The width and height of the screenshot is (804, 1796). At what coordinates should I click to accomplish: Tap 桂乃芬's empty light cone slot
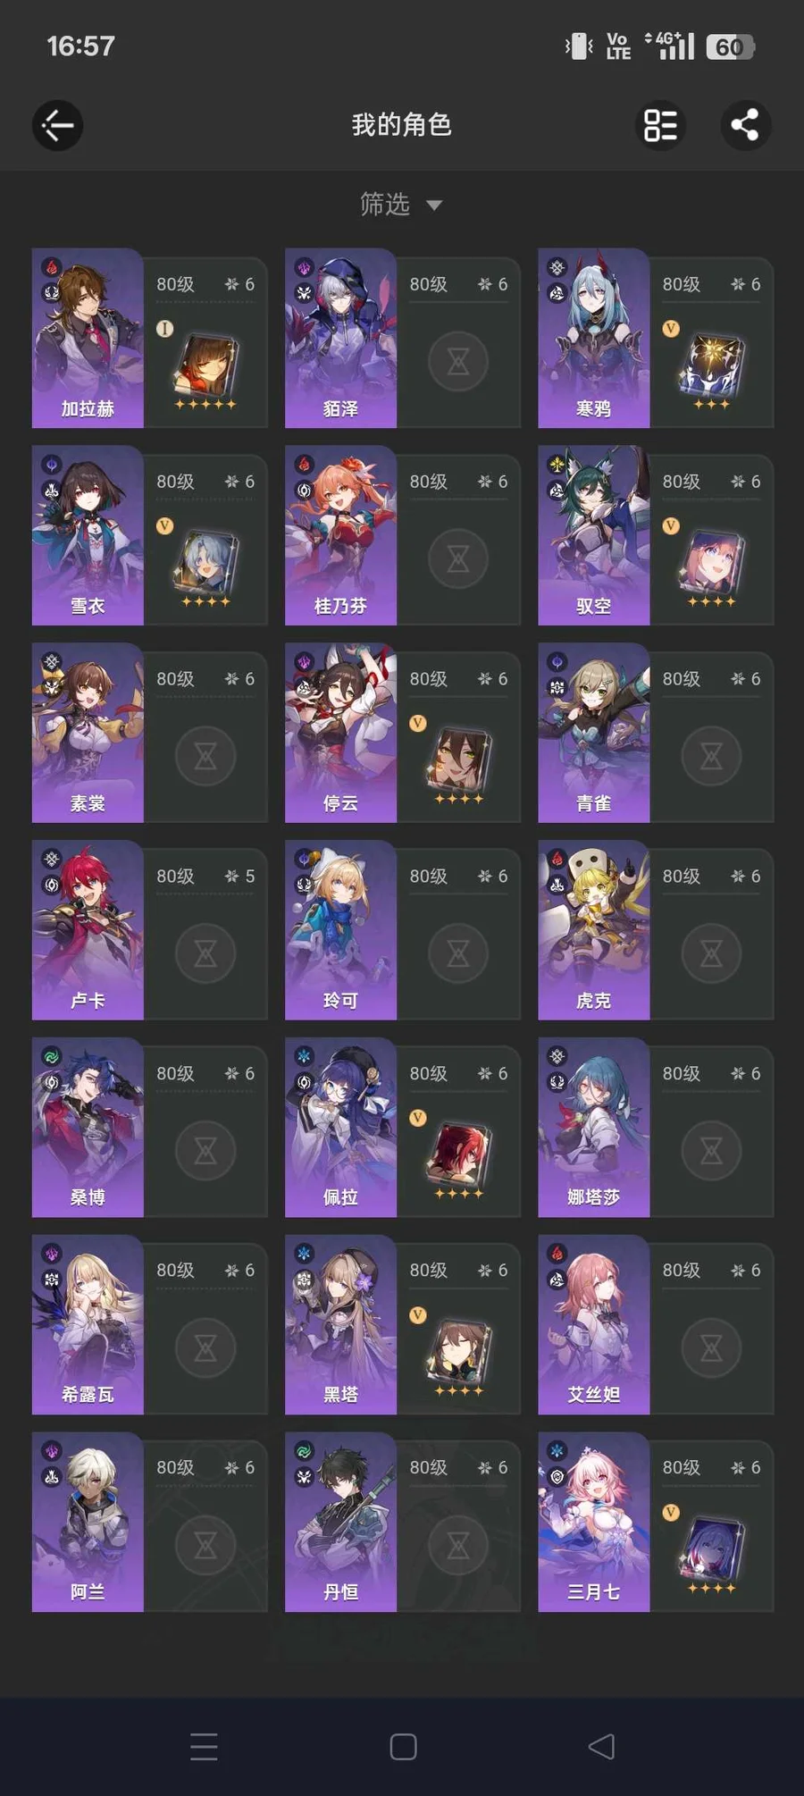tap(458, 558)
